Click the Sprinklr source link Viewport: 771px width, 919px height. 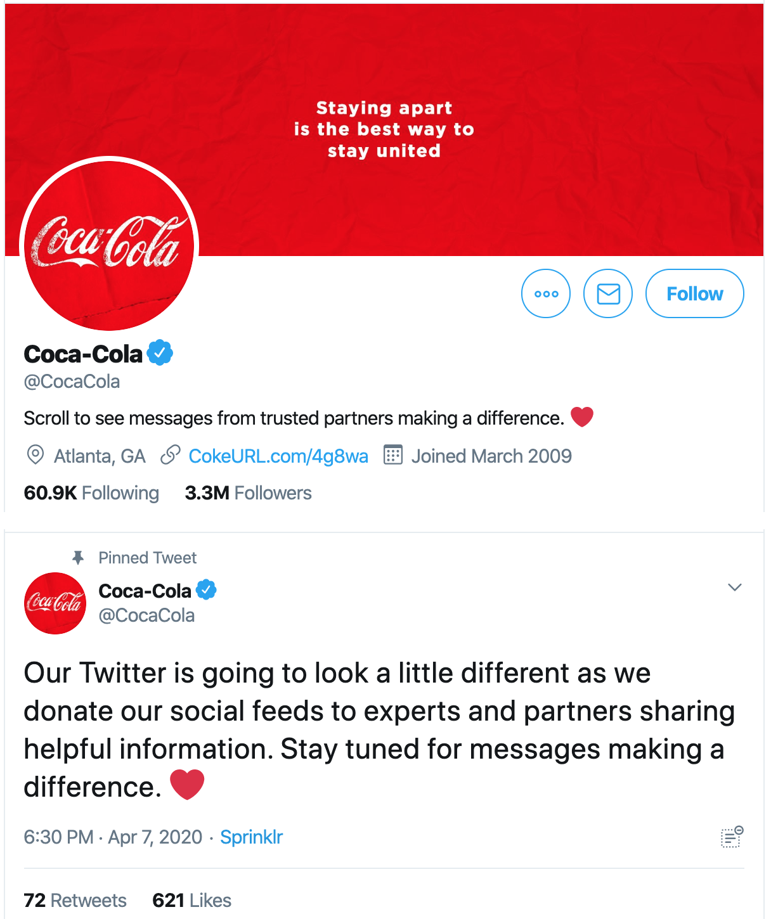tap(251, 837)
